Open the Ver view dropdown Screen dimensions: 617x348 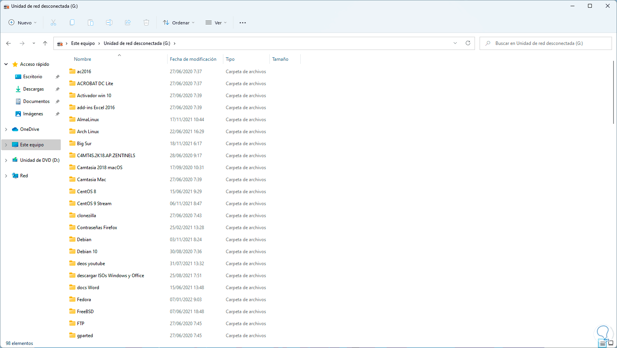(x=216, y=23)
